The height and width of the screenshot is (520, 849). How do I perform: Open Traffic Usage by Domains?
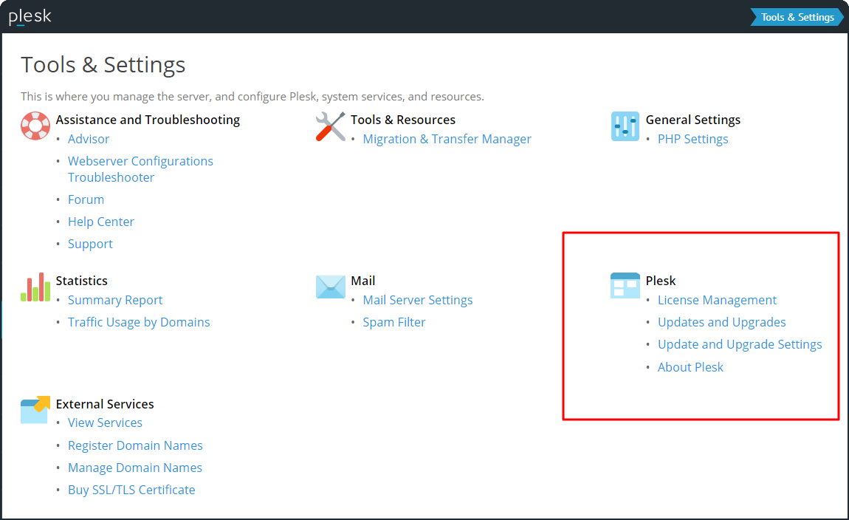(x=139, y=322)
